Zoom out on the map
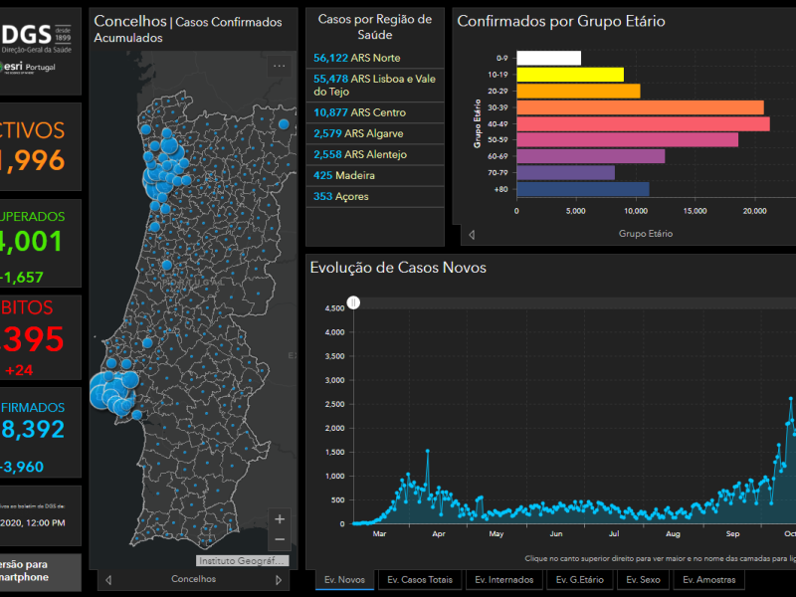 [280, 539]
